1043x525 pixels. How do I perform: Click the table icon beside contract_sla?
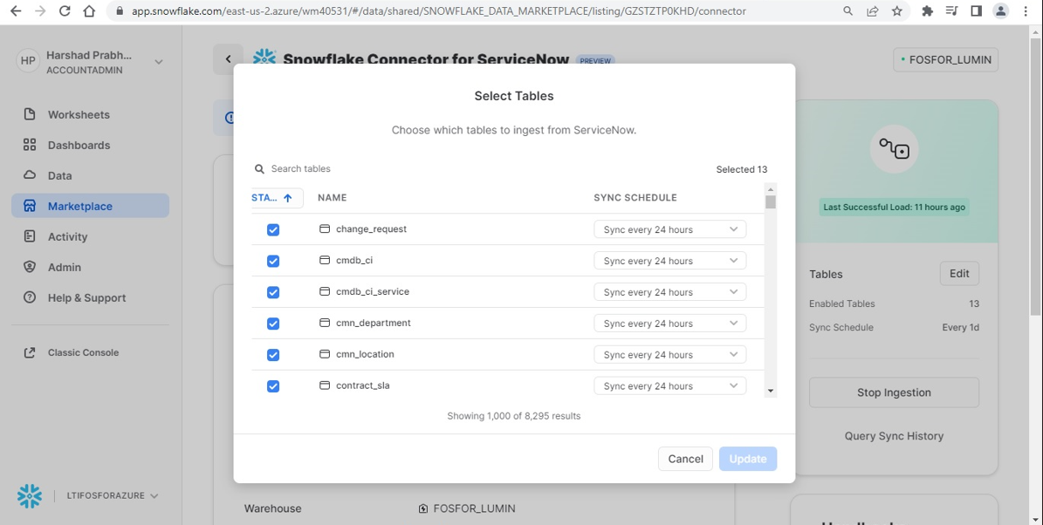325,385
